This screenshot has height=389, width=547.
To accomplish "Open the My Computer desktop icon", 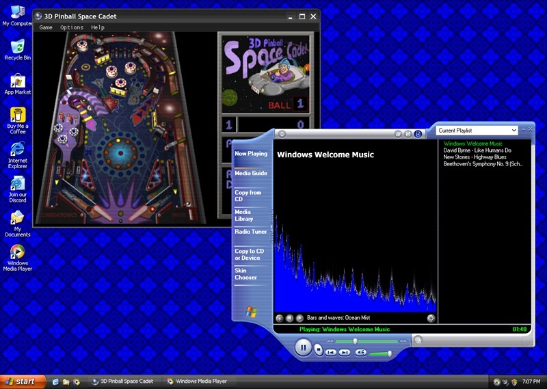I will point(18,16).
